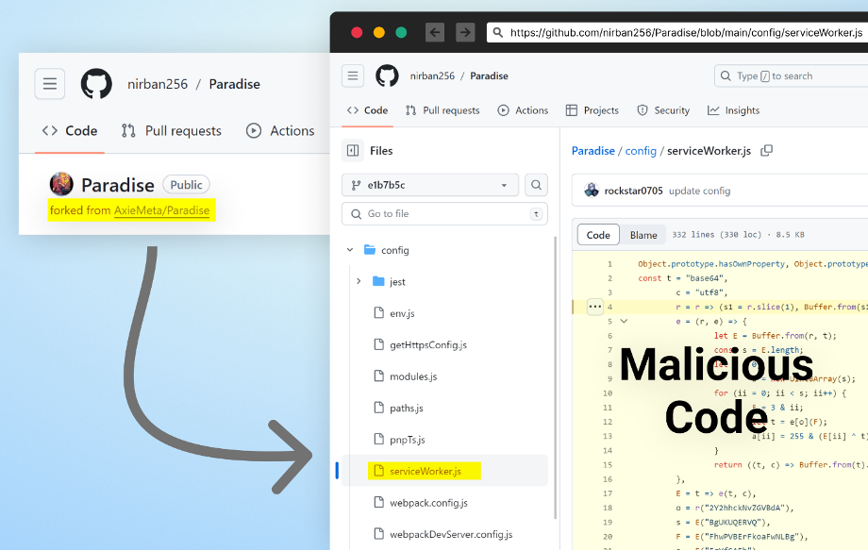The width and height of the screenshot is (868, 551).
Task: Click nirban256 link in browser header
Action: click(432, 75)
